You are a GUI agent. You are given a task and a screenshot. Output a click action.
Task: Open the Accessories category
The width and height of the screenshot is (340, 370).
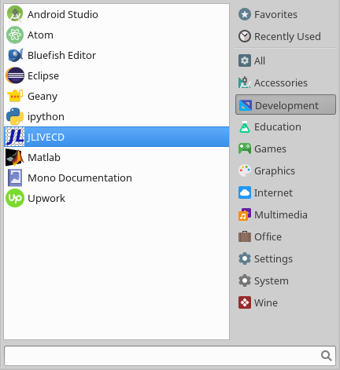point(281,82)
